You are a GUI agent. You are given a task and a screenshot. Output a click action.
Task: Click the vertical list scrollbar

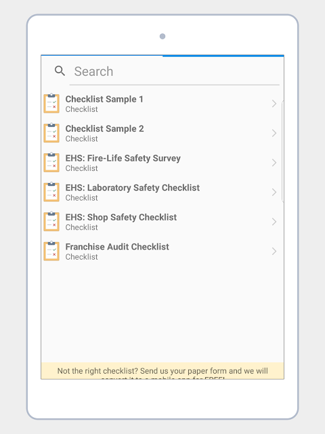282,151
